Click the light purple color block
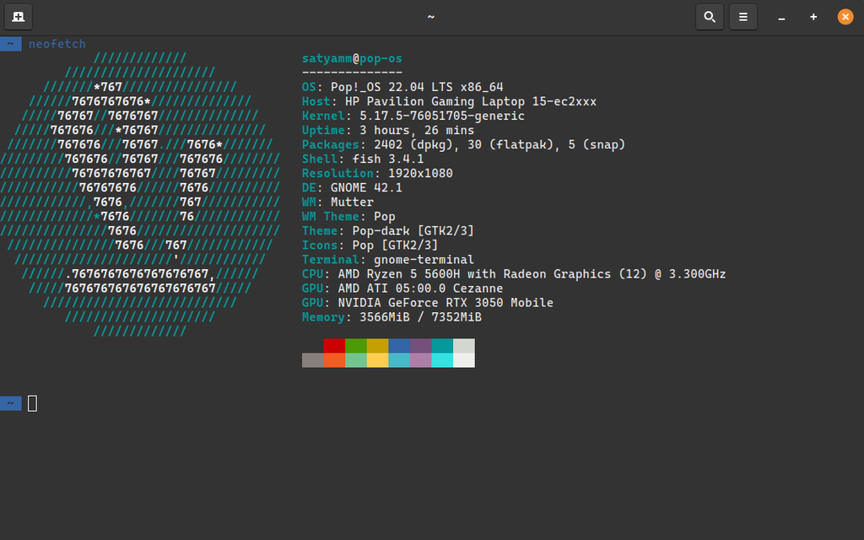 pos(420,360)
